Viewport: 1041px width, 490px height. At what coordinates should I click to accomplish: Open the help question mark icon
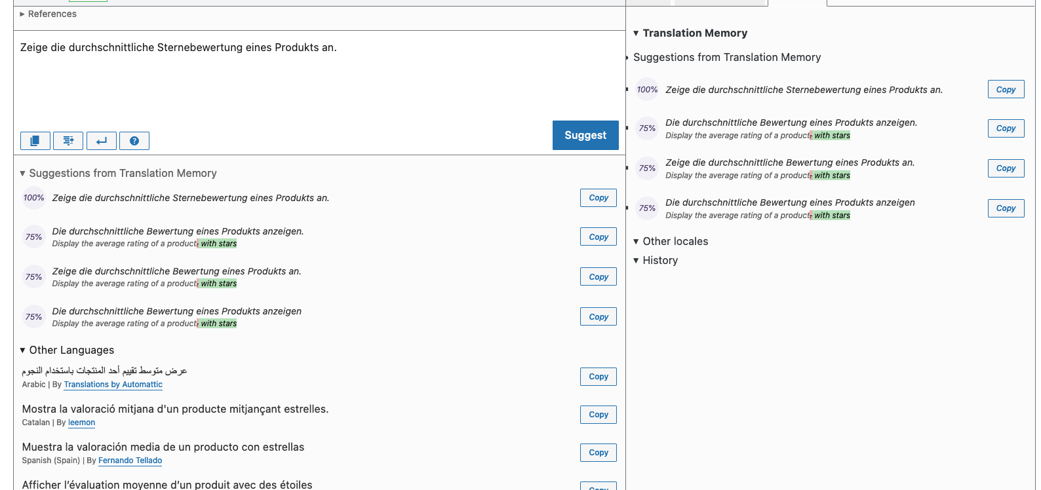pyautogui.click(x=134, y=141)
